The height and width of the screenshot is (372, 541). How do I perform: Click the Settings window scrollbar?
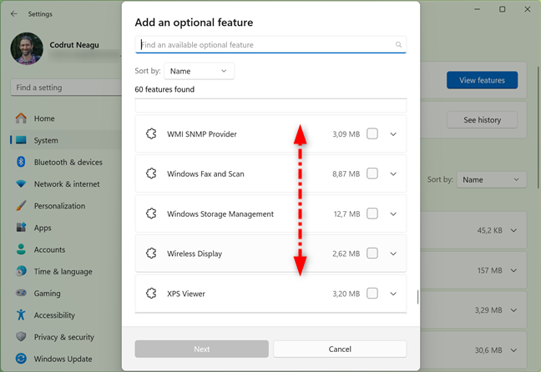click(538, 128)
